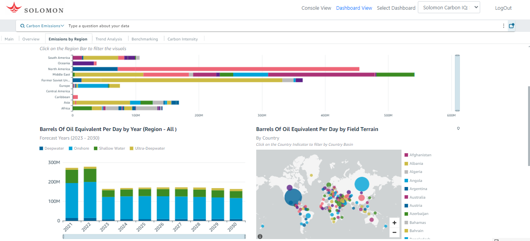This screenshot has width=530, height=241.
Task: Toggle Australia in the country legend
Action: tap(415, 197)
